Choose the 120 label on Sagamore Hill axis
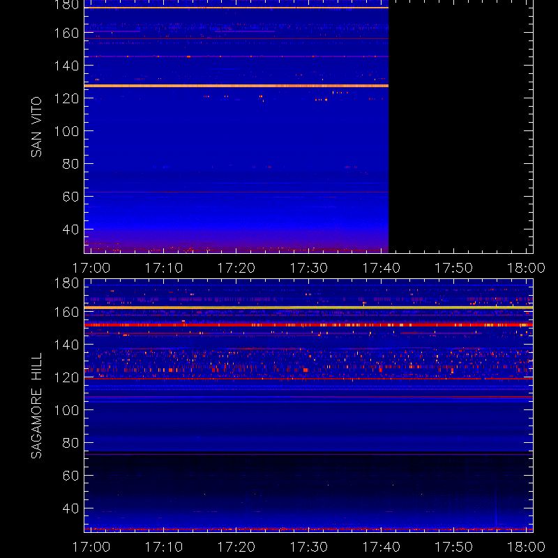 point(66,377)
